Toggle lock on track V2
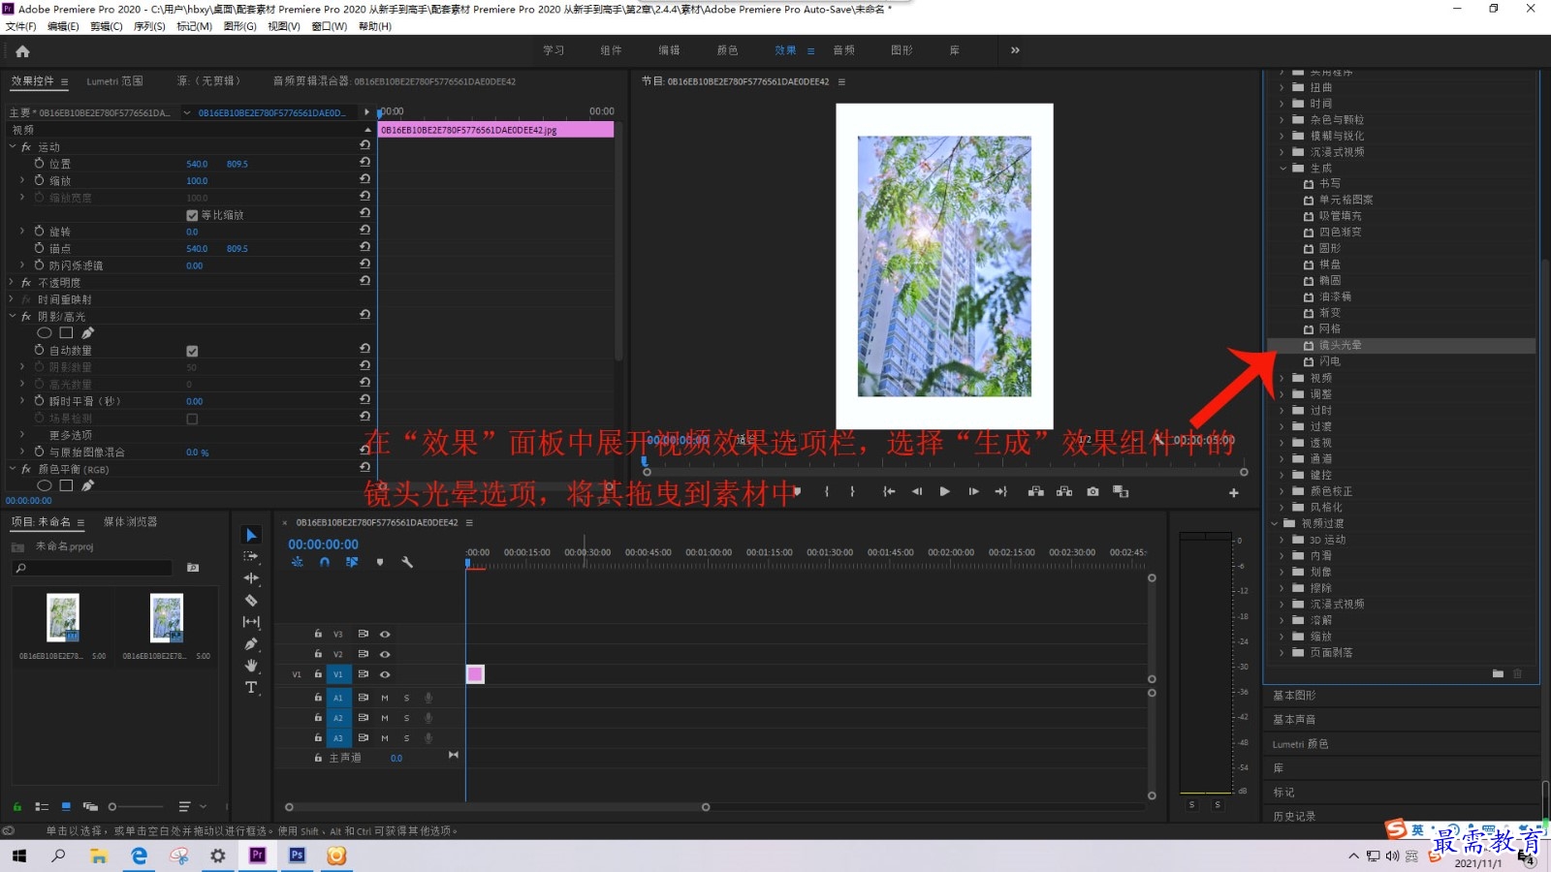The height and width of the screenshot is (872, 1551). point(318,654)
